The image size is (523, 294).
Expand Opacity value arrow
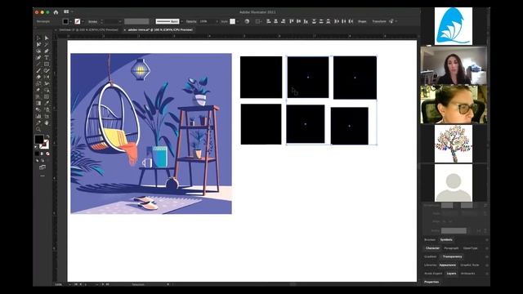point(217,22)
